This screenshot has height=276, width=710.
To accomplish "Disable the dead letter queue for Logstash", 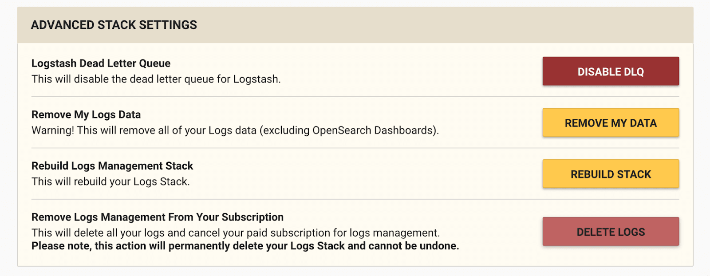I will [x=610, y=71].
